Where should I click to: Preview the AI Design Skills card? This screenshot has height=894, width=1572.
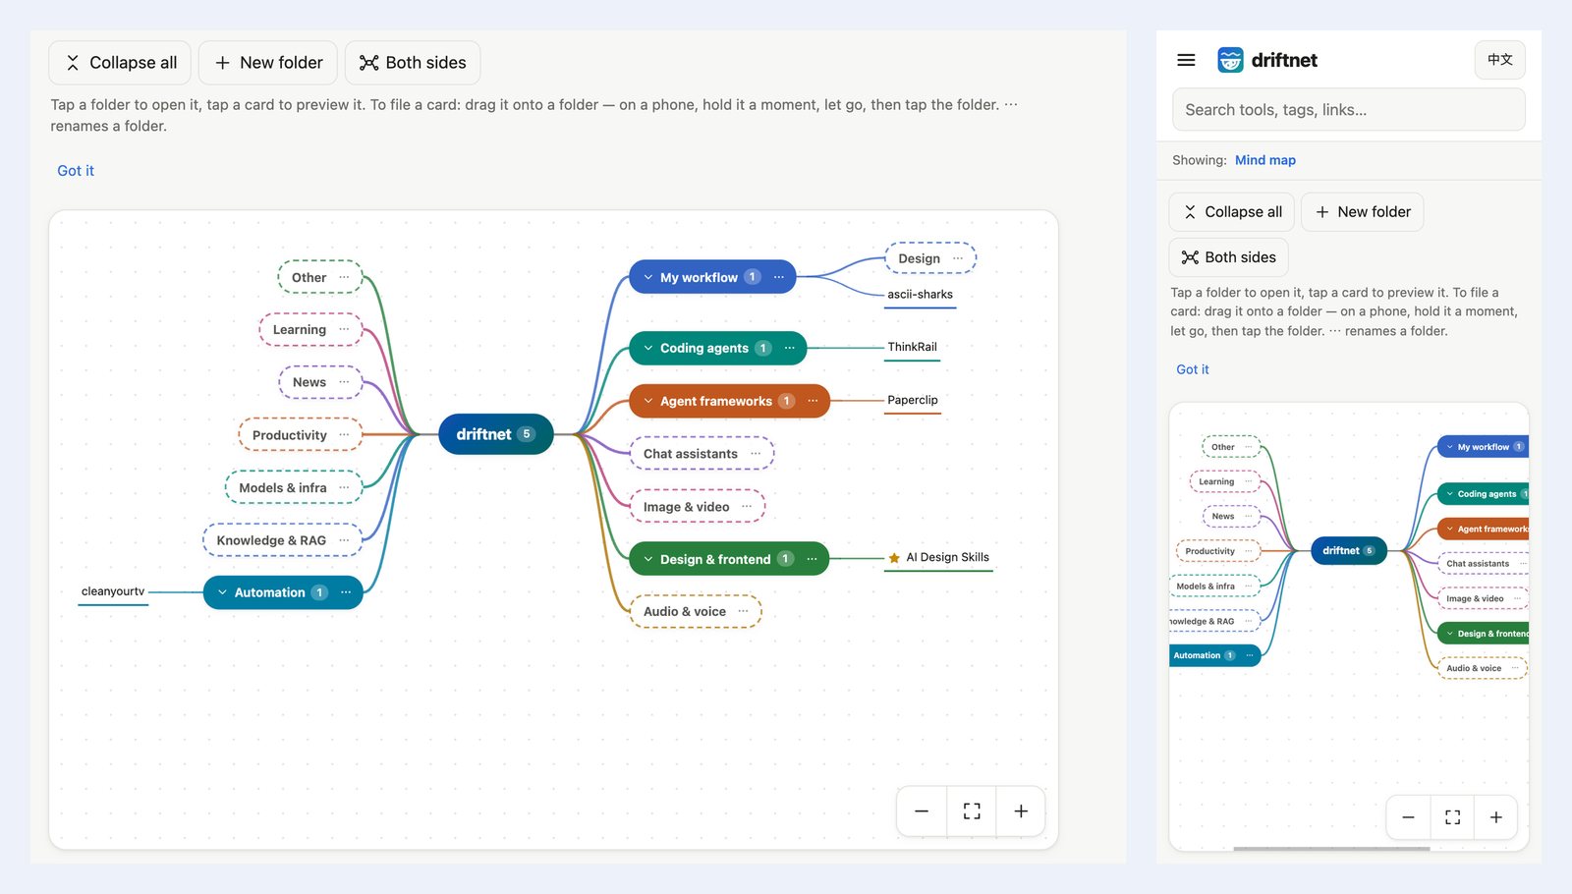coord(938,558)
